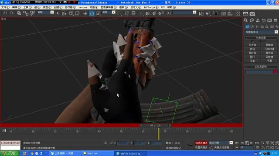Open the Display panel tab

pos(269,20)
